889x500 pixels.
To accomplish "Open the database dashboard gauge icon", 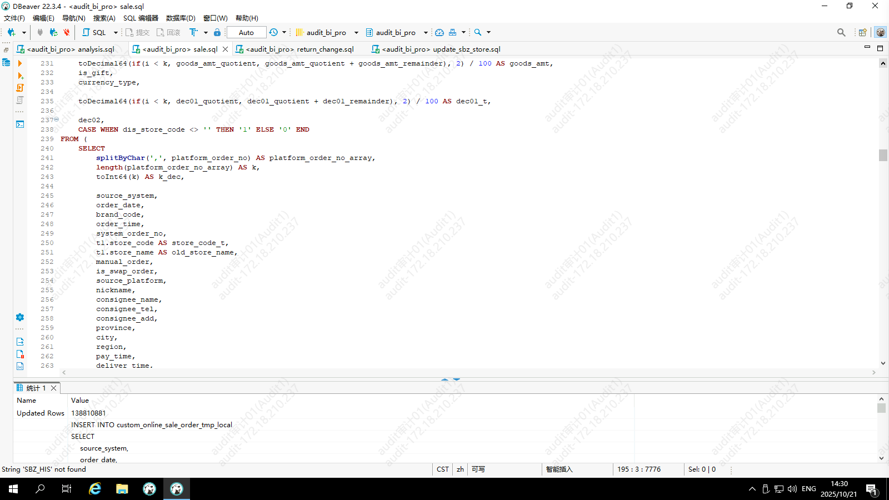I will 439,33.
